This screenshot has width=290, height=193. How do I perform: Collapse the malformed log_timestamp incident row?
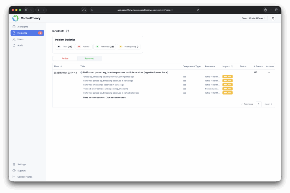pos(82,72)
